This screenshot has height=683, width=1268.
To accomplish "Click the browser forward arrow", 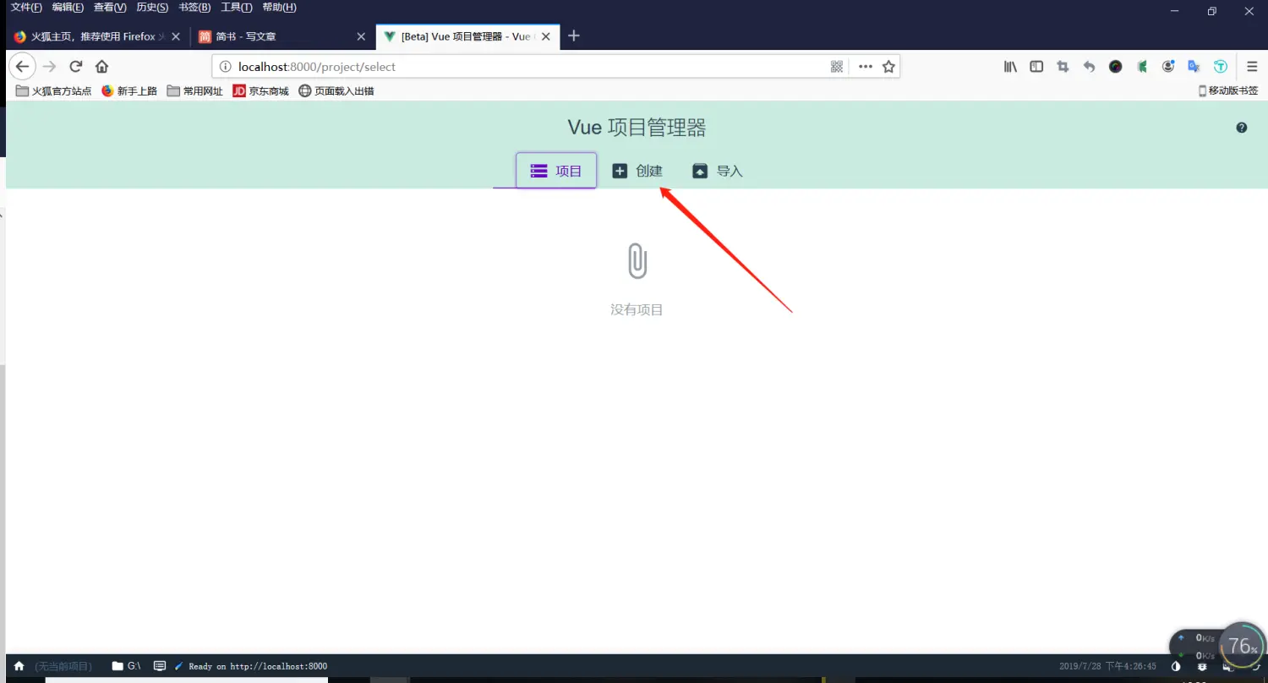I will click(x=49, y=67).
